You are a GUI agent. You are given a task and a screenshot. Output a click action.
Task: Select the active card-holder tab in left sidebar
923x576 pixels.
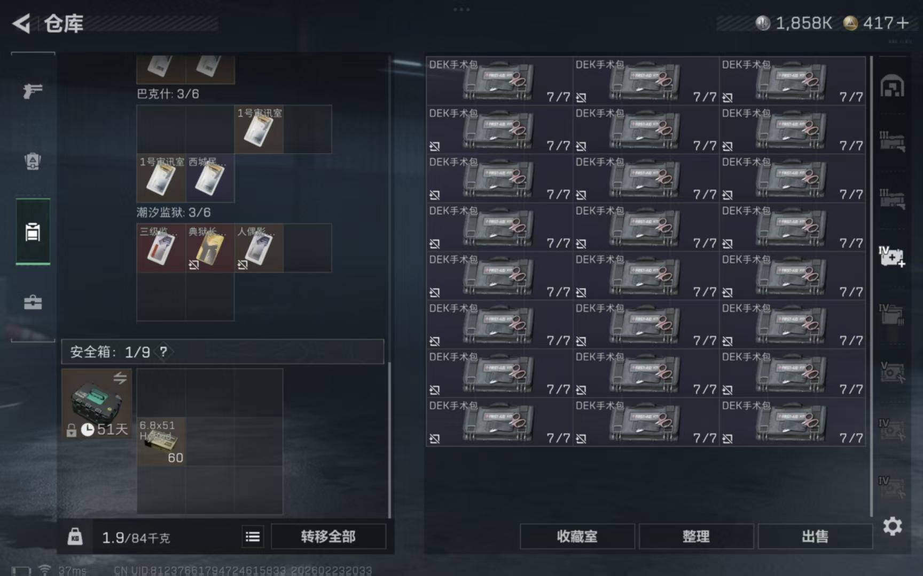pos(33,232)
